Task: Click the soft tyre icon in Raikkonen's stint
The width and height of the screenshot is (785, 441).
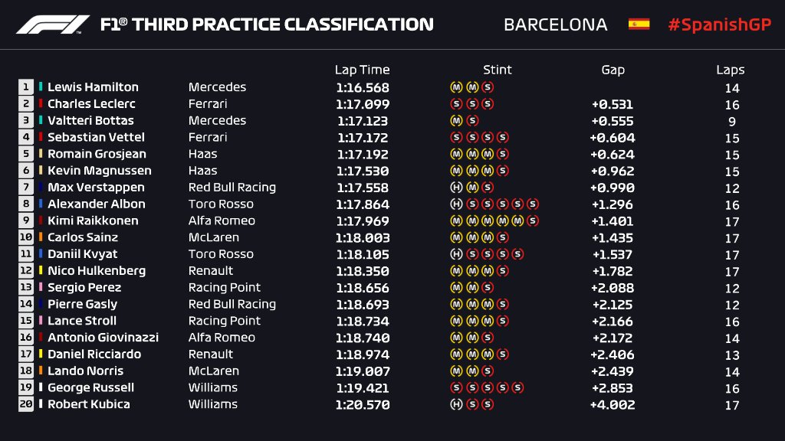Action: point(533,221)
